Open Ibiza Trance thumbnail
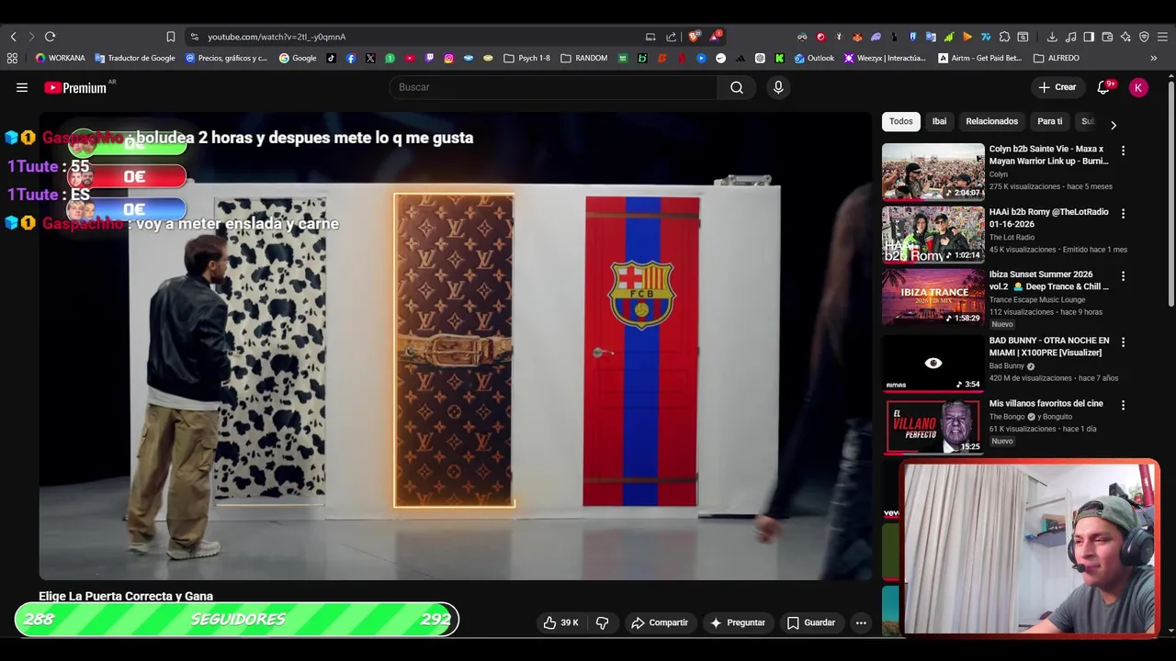 click(x=933, y=297)
